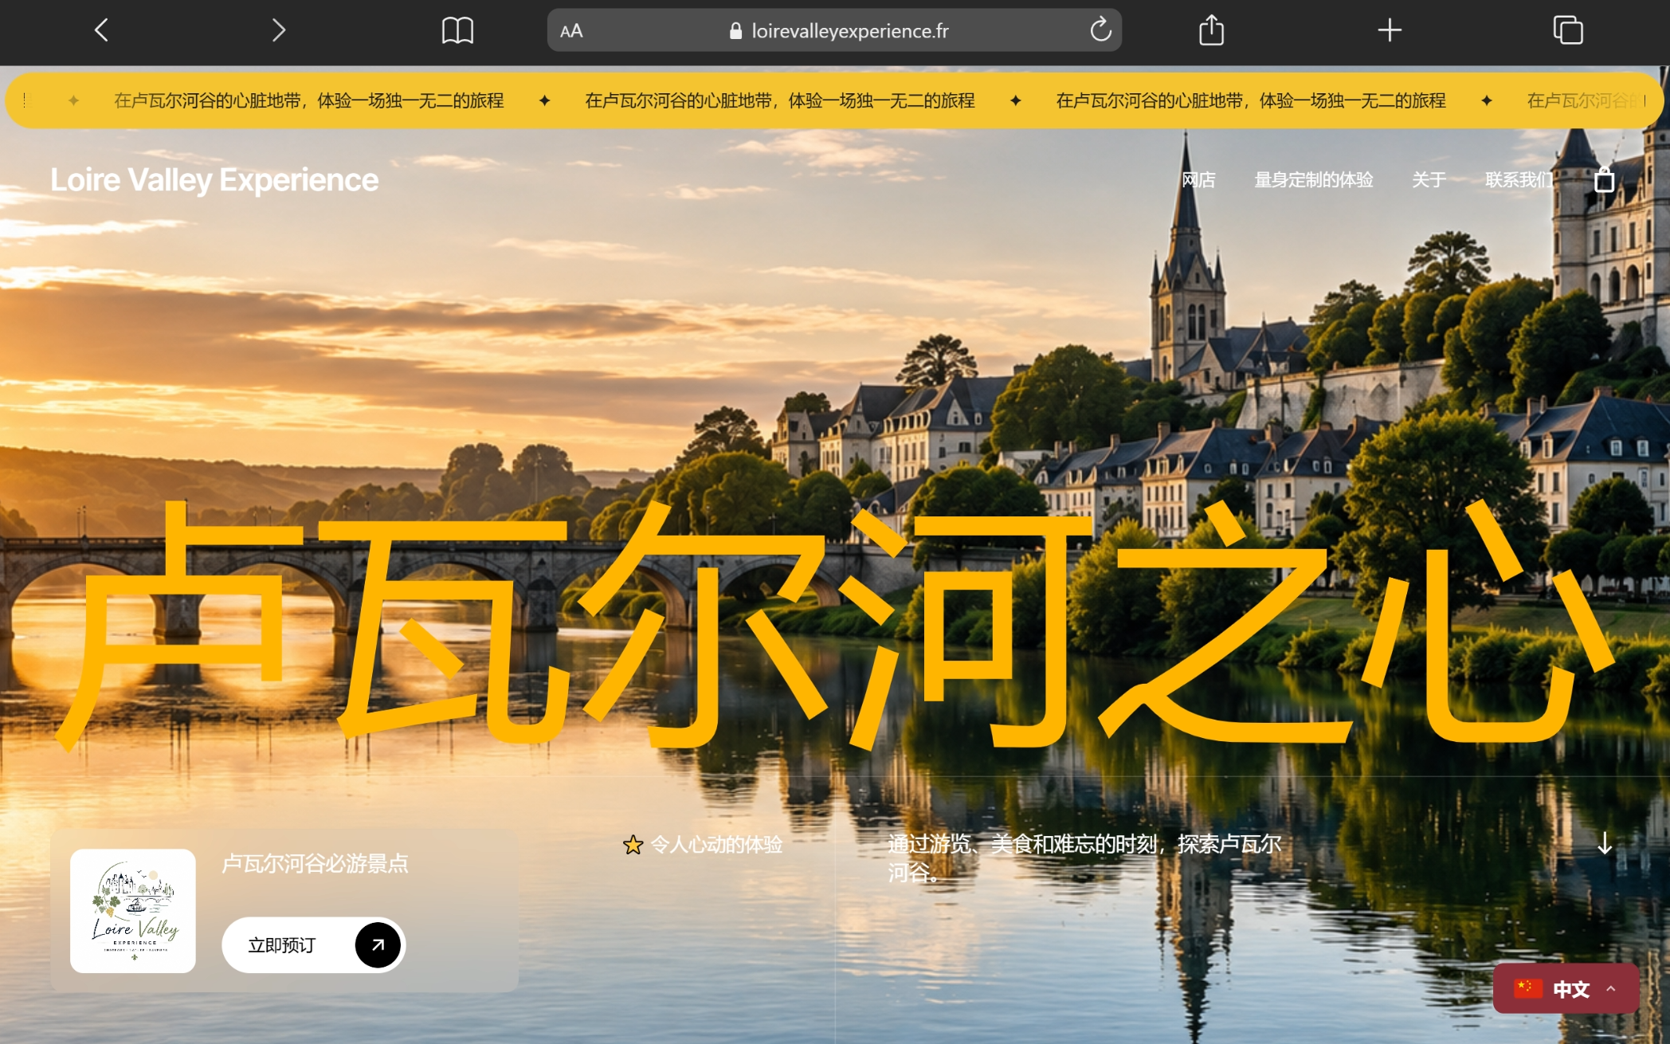Open the 量身定制的体验 menu item
1670x1044 pixels.
click(1314, 180)
